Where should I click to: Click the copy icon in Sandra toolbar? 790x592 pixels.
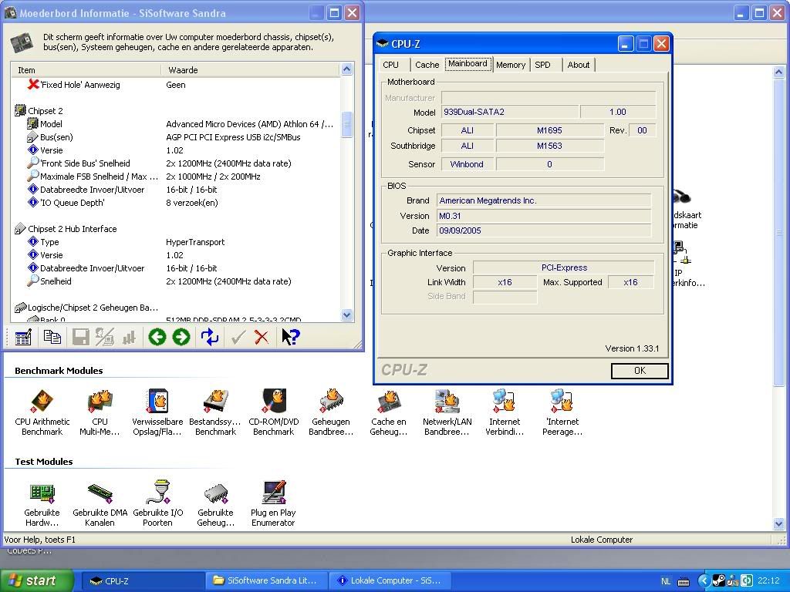(x=52, y=337)
